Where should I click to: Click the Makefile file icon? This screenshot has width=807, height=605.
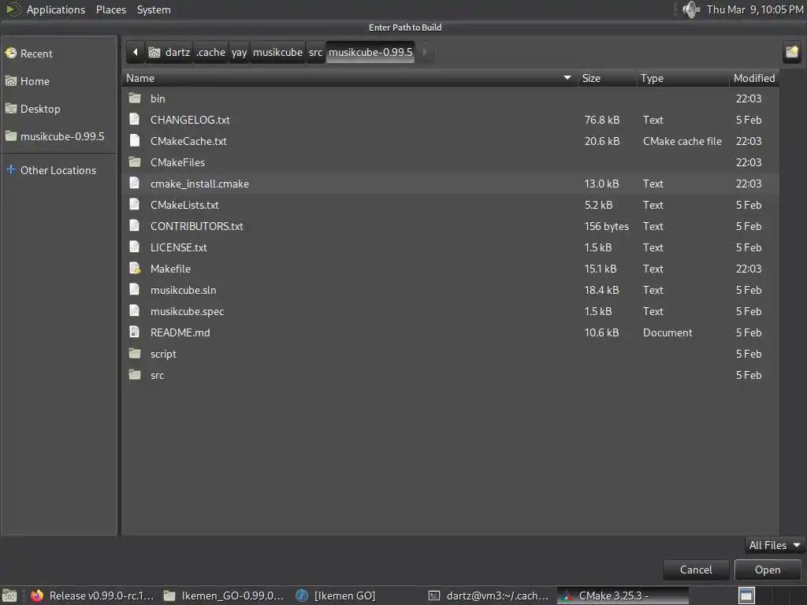tap(135, 269)
